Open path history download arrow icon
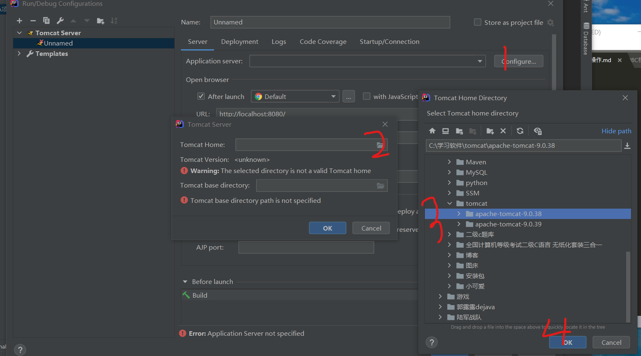 [627, 146]
